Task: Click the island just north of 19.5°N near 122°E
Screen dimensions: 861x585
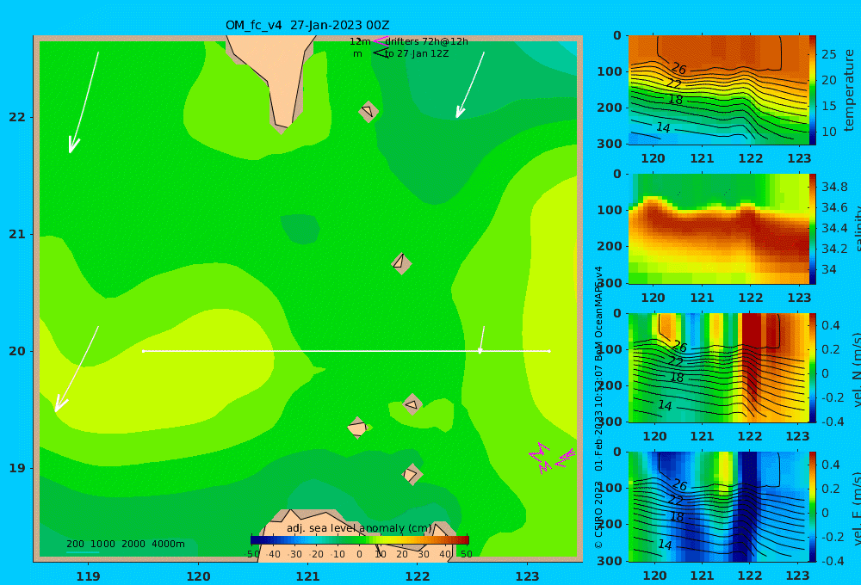Action: click(412, 404)
